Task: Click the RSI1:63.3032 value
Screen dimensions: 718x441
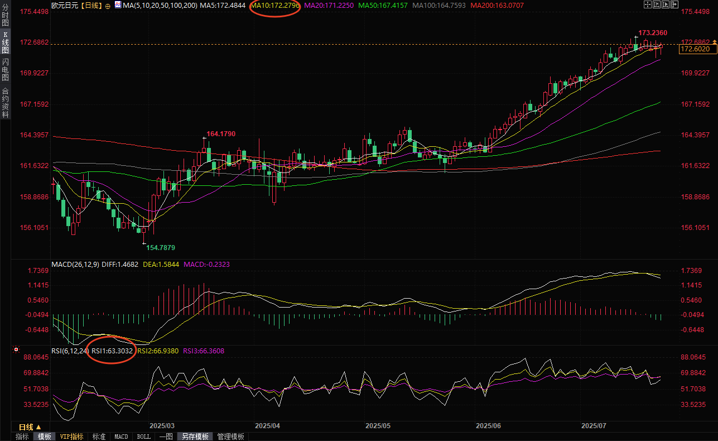Action: [x=112, y=351]
